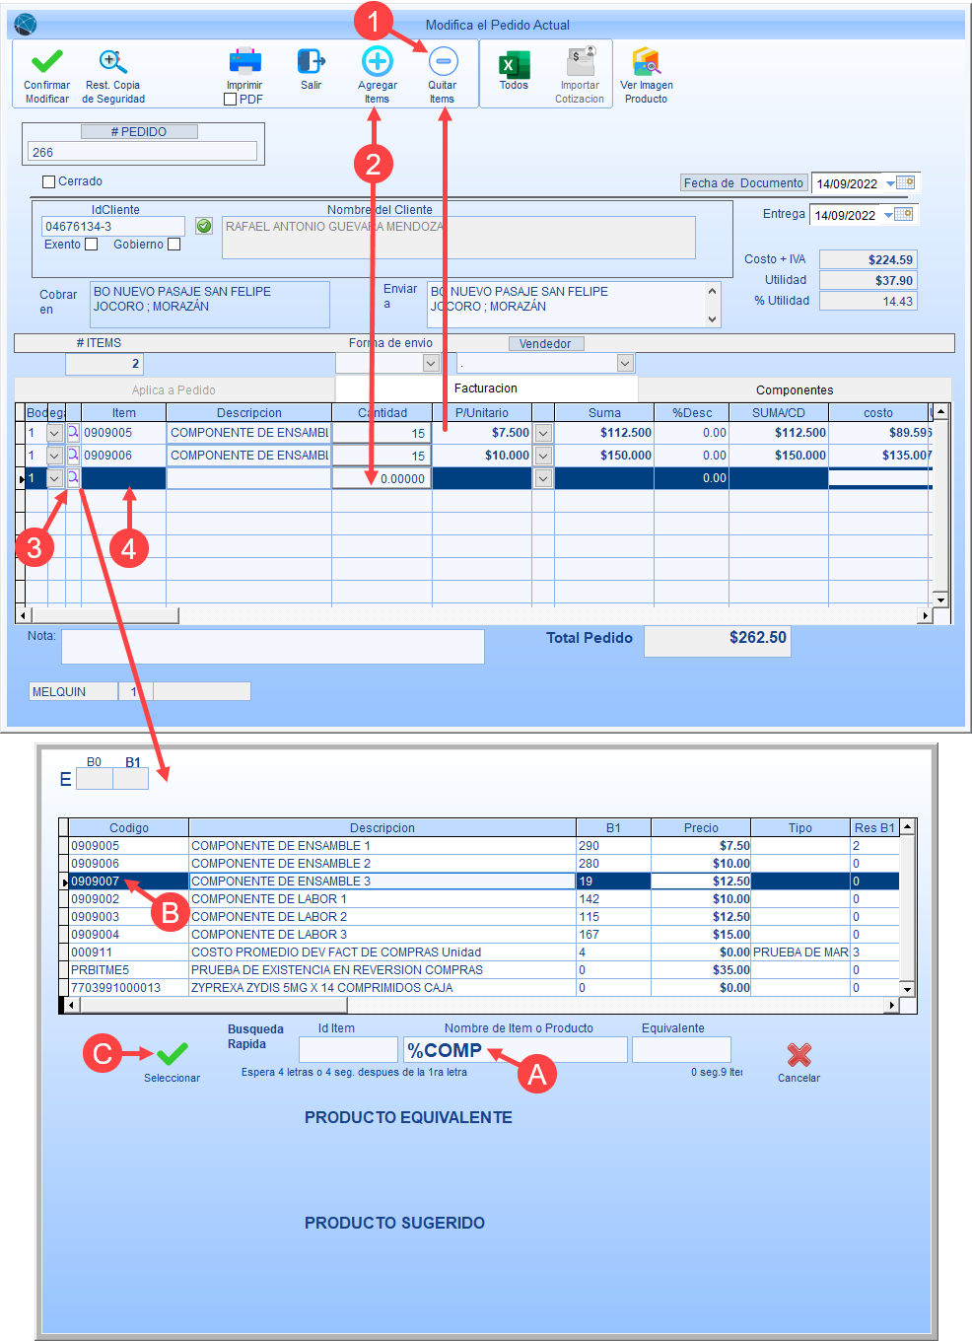Image resolution: width=972 pixels, height=1341 pixels.
Task: Click the search grid scroll-down arrow
Action: (x=908, y=989)
